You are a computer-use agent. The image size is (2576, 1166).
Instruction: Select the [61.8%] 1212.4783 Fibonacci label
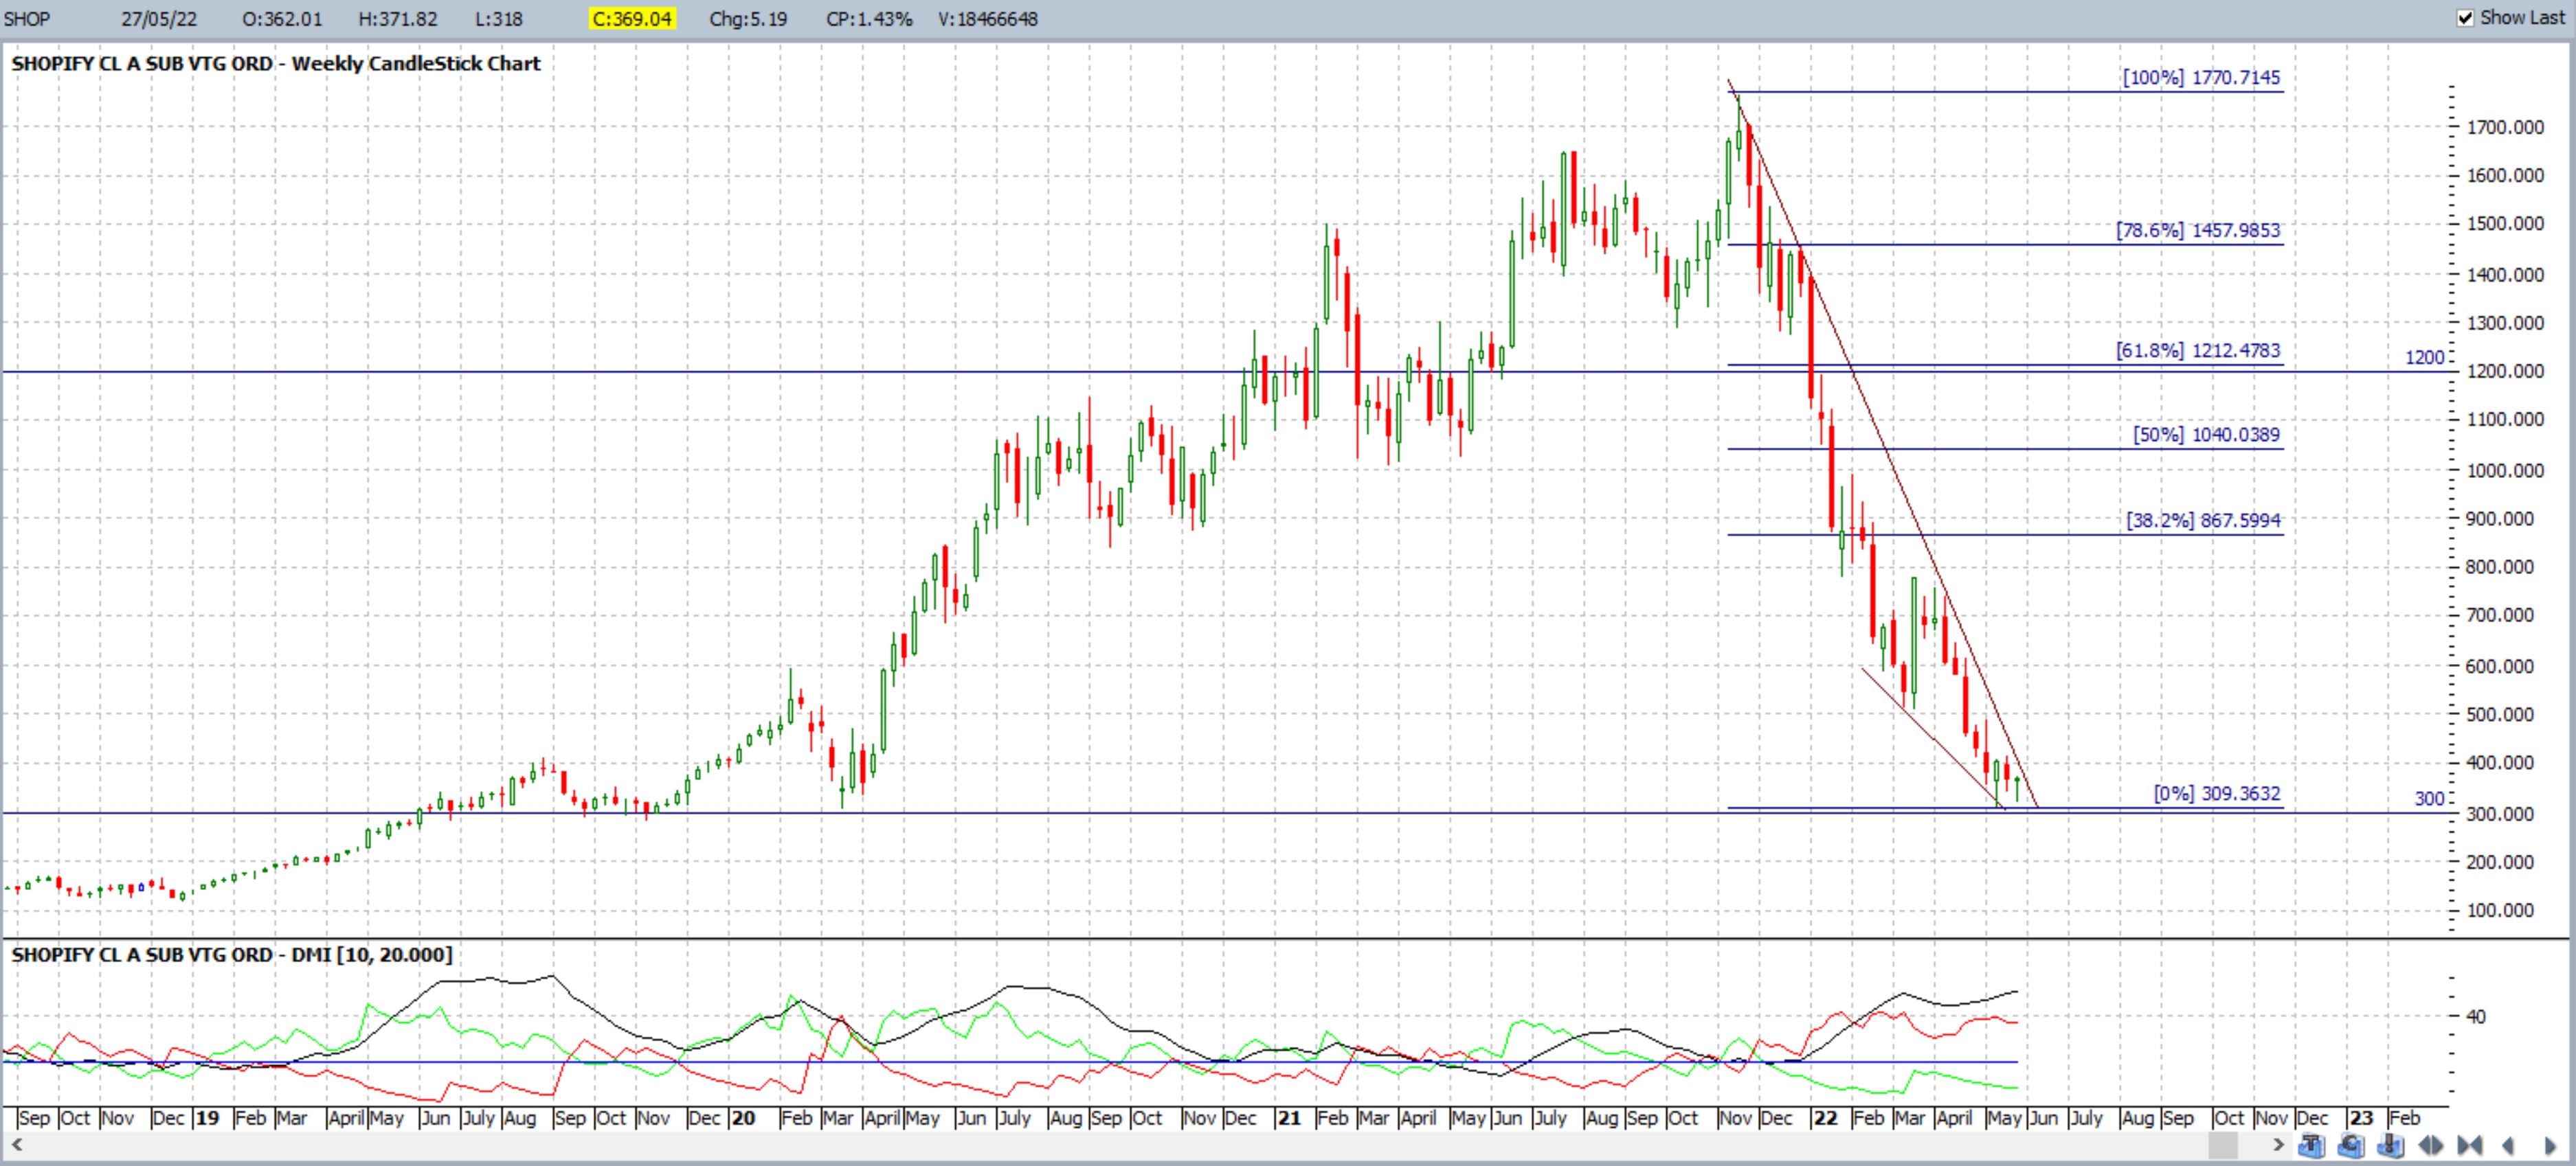click(x=2198, y=351)
